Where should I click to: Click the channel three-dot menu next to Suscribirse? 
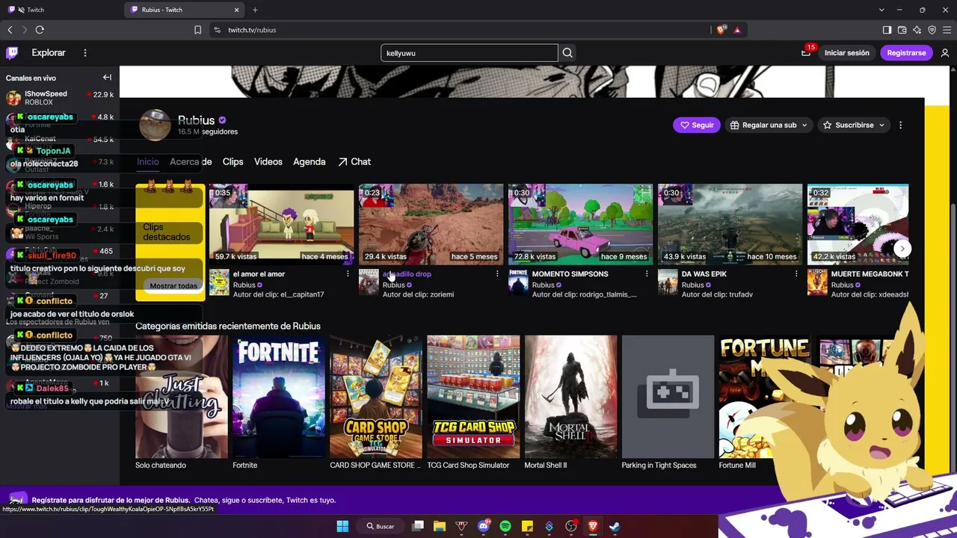(x=900, y=125)
